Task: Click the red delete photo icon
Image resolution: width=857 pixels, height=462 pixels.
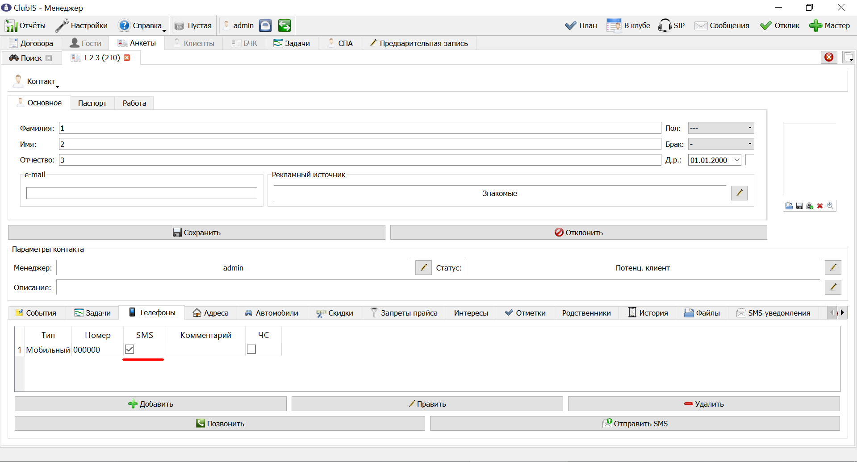Action: tap(820, 206)
